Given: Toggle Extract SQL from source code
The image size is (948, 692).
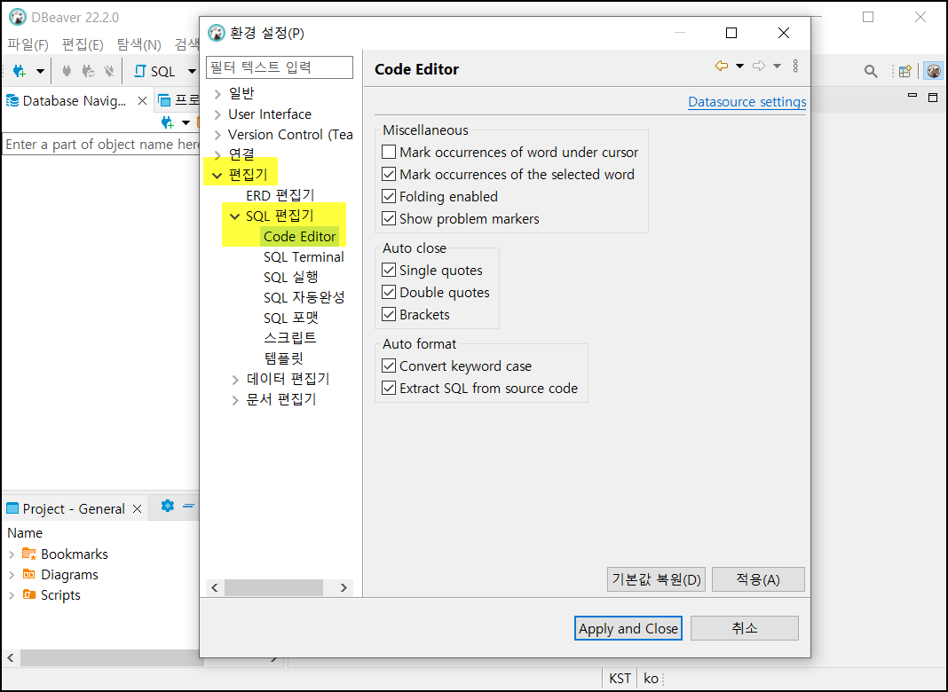Looking at the screenshot, I should pyautogui.click(x=389, y=388).
